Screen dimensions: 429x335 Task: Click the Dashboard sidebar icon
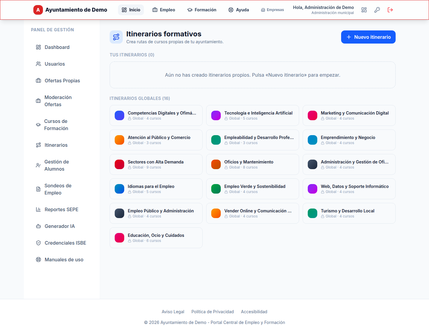click(x=38, y=47)
